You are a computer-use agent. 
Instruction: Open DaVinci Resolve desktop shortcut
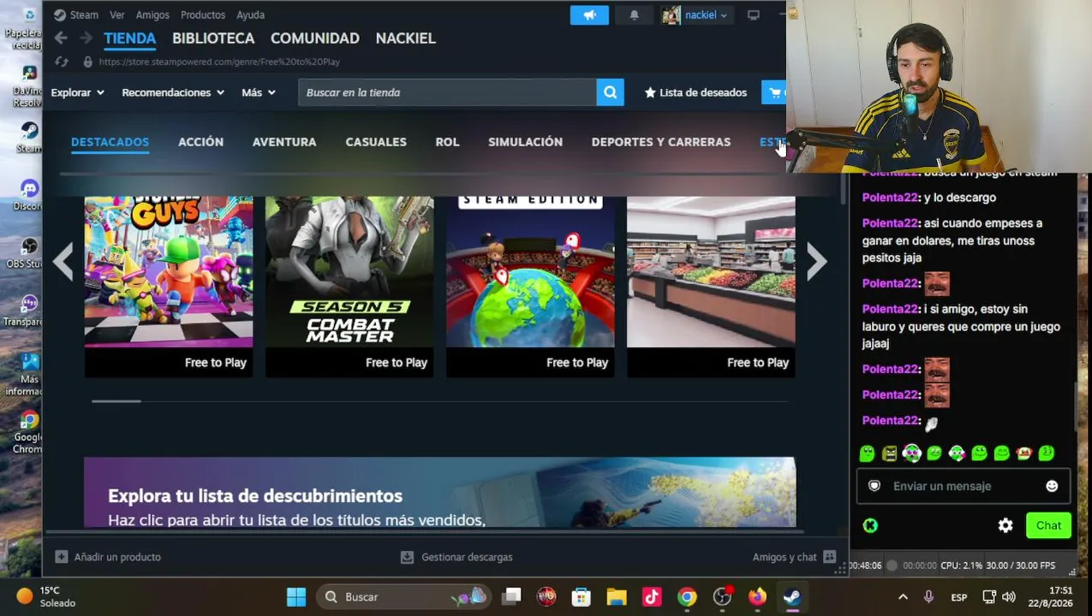coord(28,85)
